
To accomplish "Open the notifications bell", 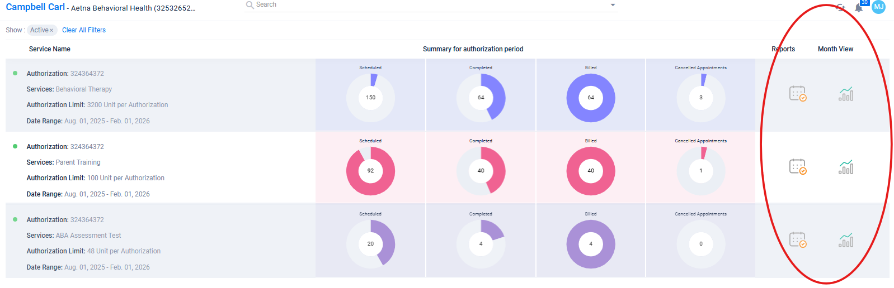I will coord(859,7).
